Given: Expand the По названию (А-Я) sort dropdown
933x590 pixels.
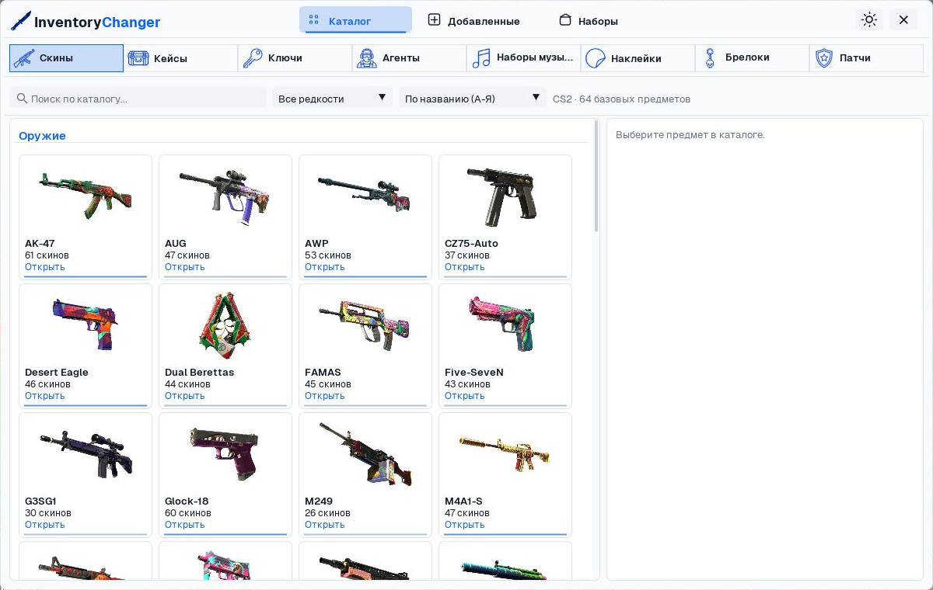Looking at the screenshot, I should click(473, 99).
